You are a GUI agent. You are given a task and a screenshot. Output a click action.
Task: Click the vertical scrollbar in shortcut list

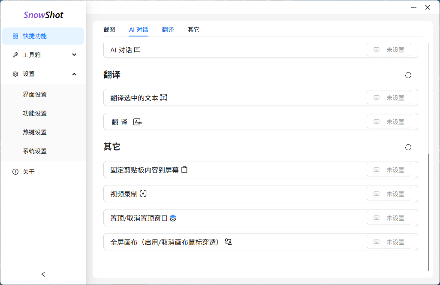[428, 212]
